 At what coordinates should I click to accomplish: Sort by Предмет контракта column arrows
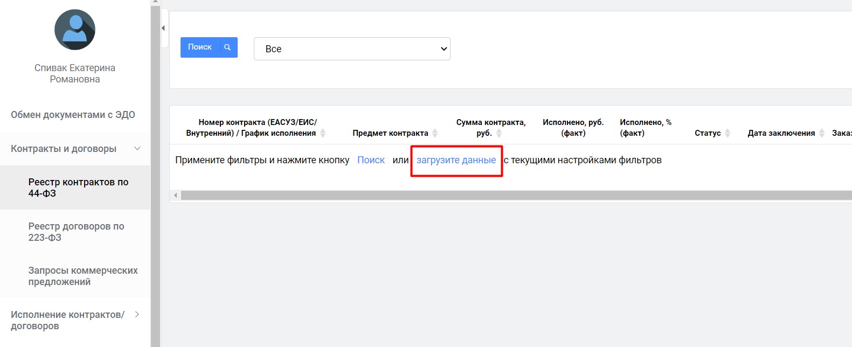(435, 133)
